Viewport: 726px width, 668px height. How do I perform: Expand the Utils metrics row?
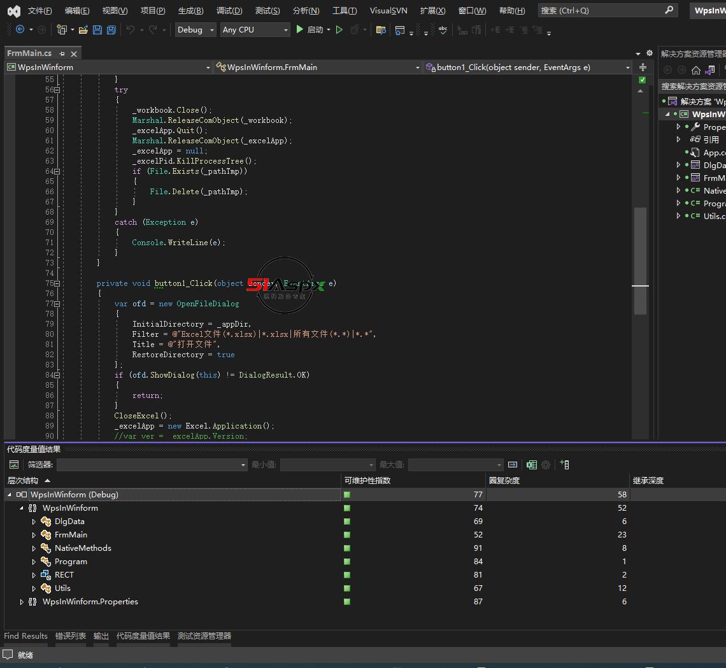34,589
